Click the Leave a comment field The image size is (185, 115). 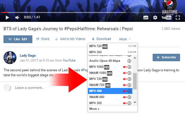(30, 88)
